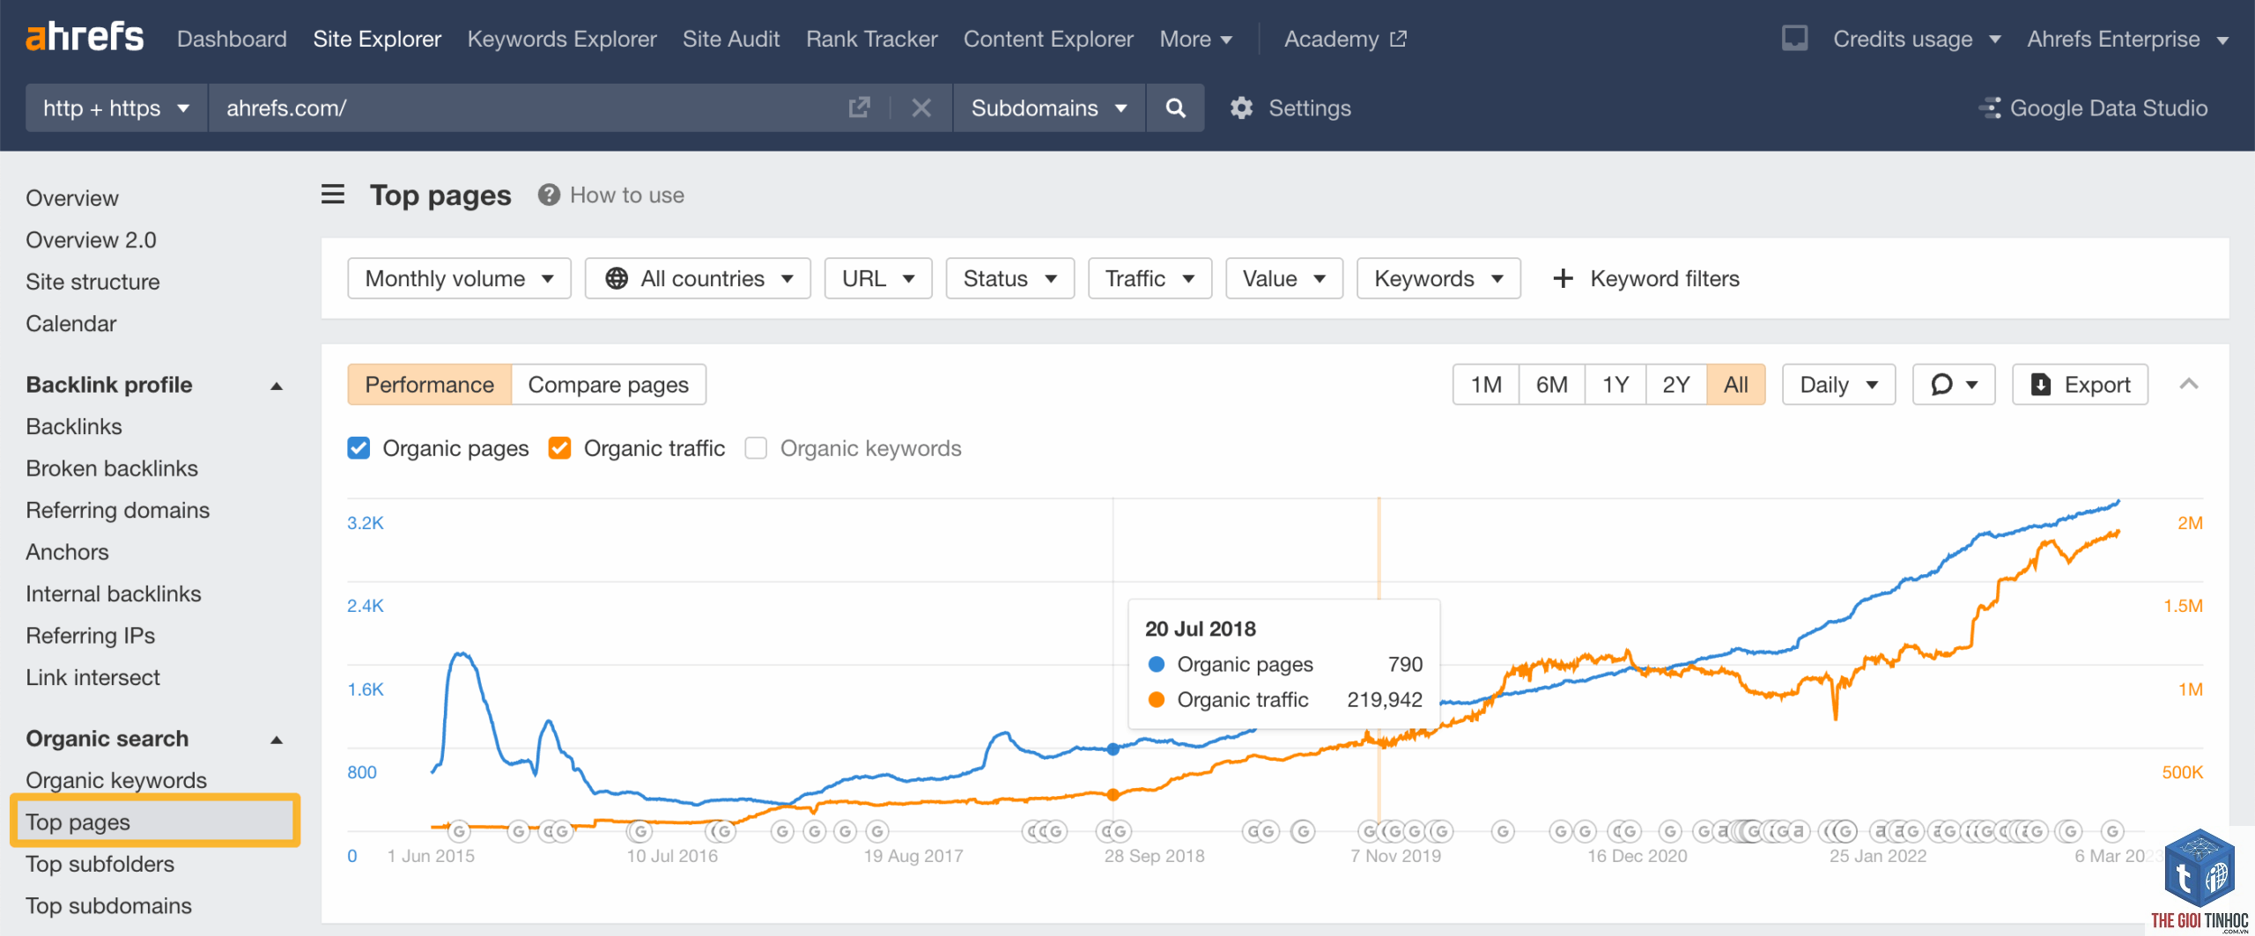Open Site Audit in top navigation
Image resolution: width=2255 pixels, height=936 pixels.
pyautogui.click(x=731, y=39)
